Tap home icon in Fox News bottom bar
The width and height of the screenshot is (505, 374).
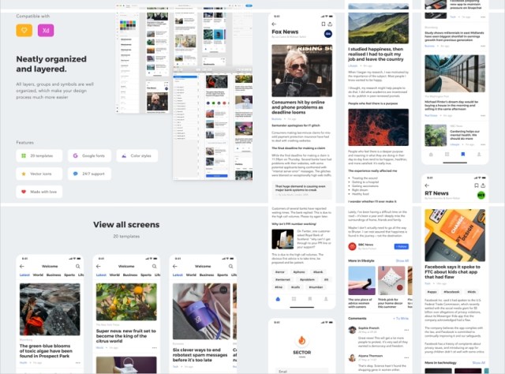278,299
